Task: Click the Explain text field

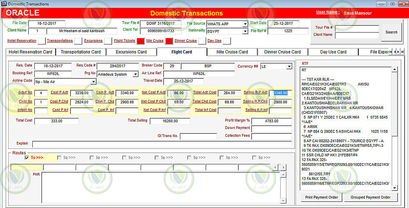Action: (162, 144)
